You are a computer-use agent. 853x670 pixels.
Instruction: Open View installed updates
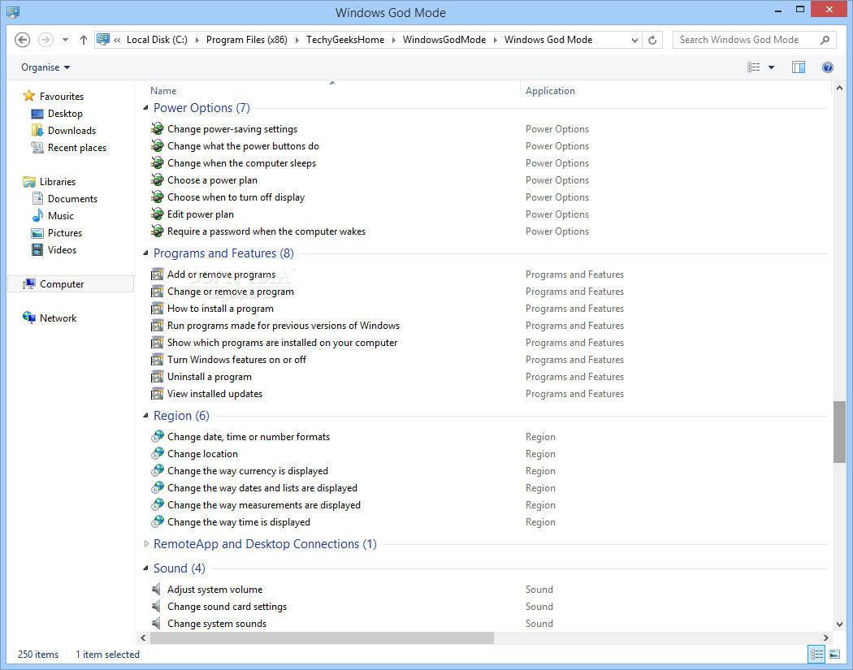click(215, 394)
